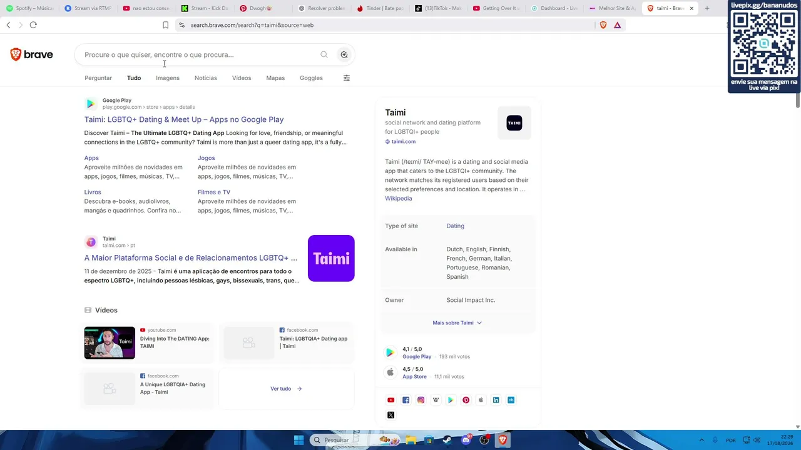Open Discord from the taskbar
The height and width of the screenshot is (450, 801).
point(466,440)
